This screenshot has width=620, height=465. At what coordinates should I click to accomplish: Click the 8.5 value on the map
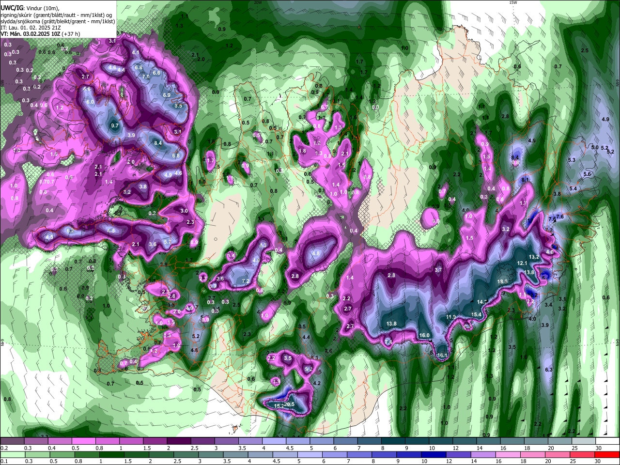pyautogui.click(x=178, y=106)
